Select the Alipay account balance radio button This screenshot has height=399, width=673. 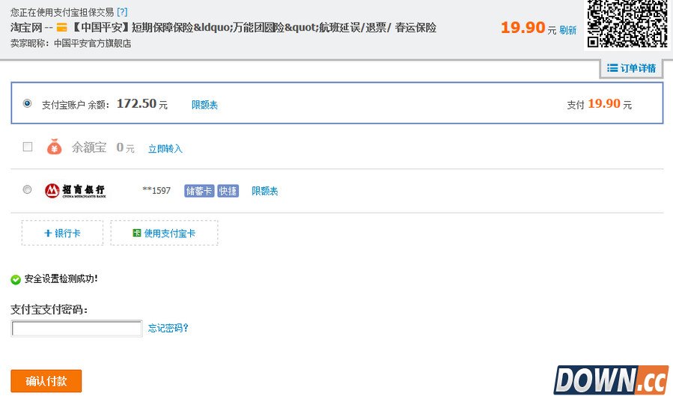pos(28,103)
